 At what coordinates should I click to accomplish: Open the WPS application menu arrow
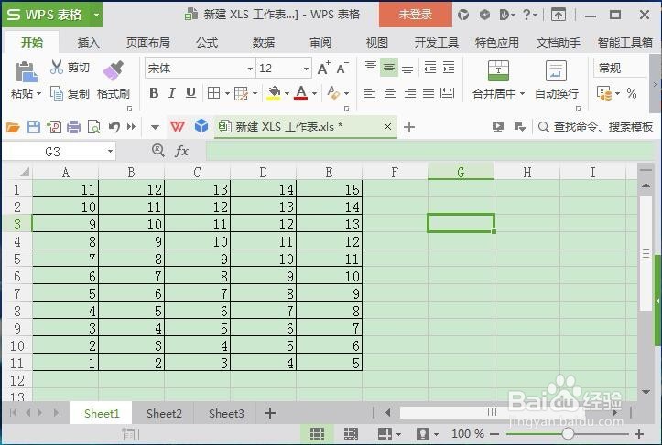(x=96, y=16)
